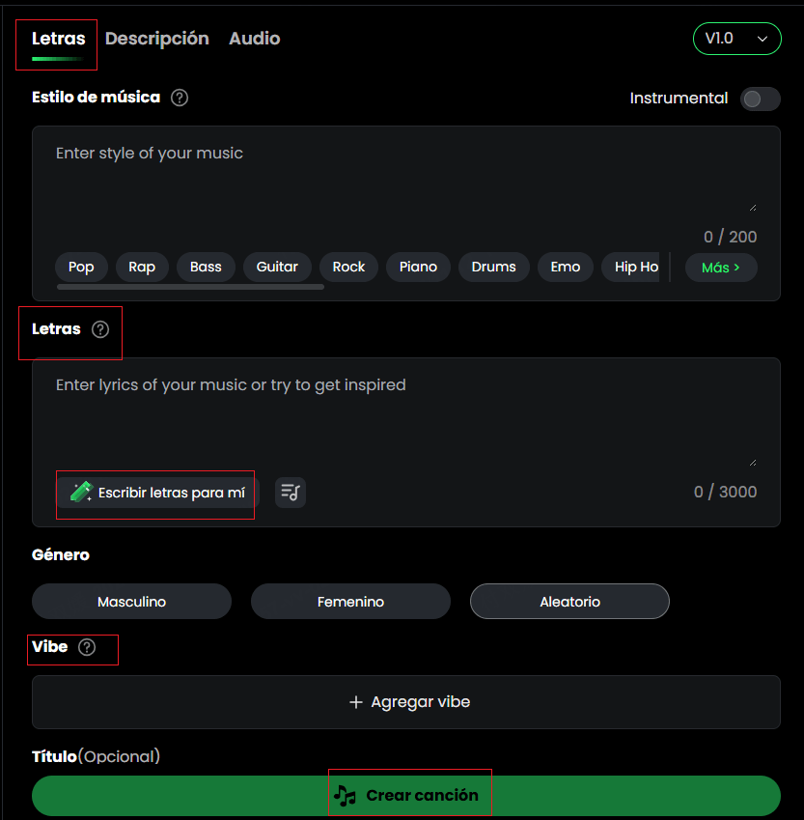Switch to the Audio tab

pyautogui.click(x=254, y=39)
